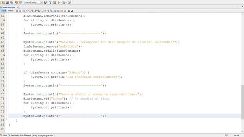Build the project with hammer icon
244x137 pixels.
(x=50, y=2)
